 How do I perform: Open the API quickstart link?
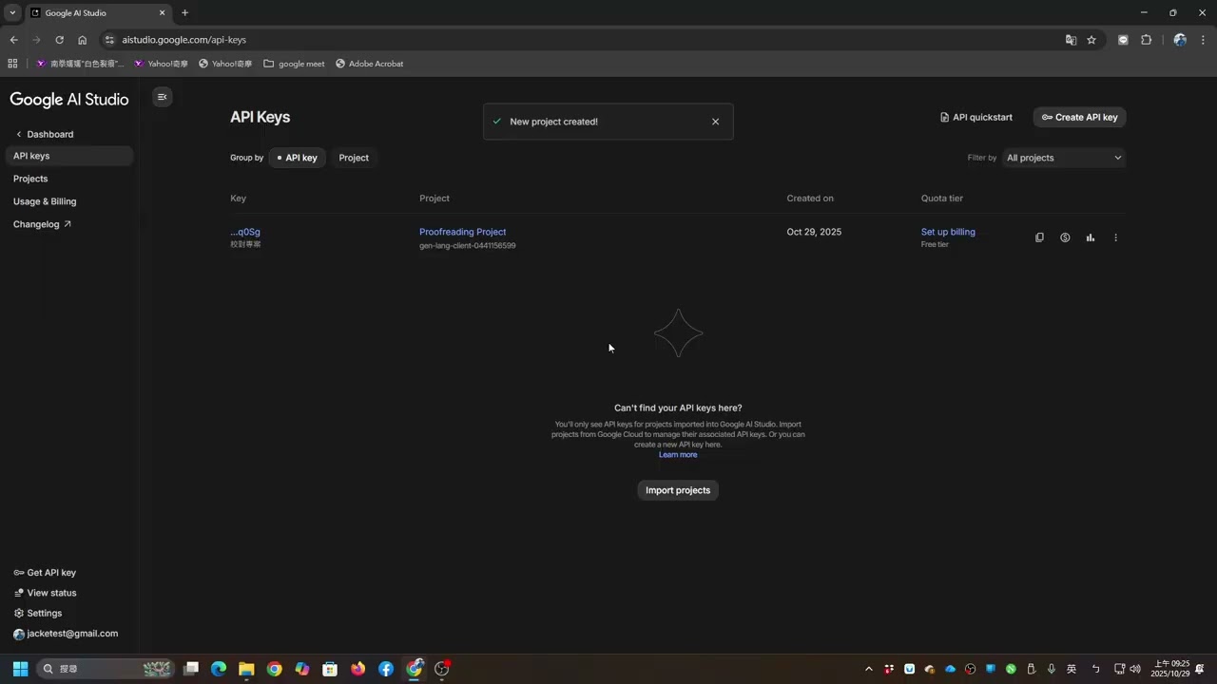[x=976, y=117]
